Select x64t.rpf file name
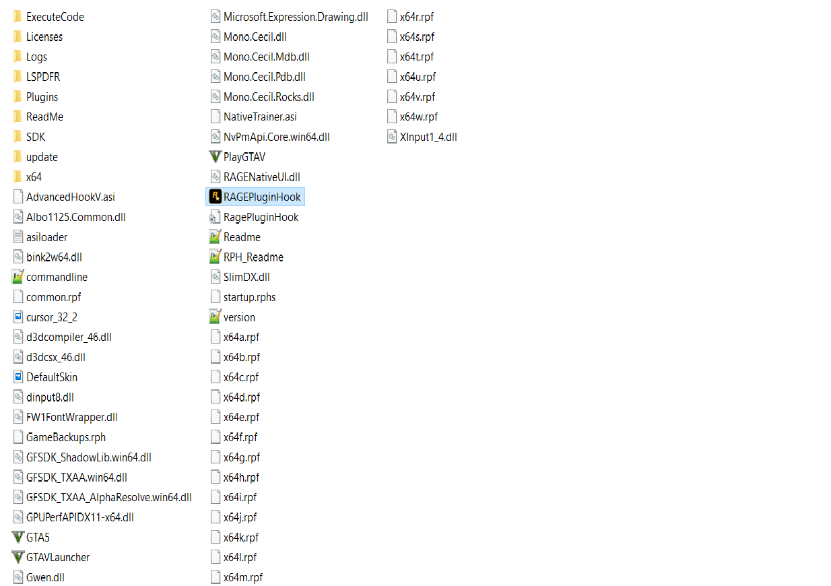 [417, 57]
